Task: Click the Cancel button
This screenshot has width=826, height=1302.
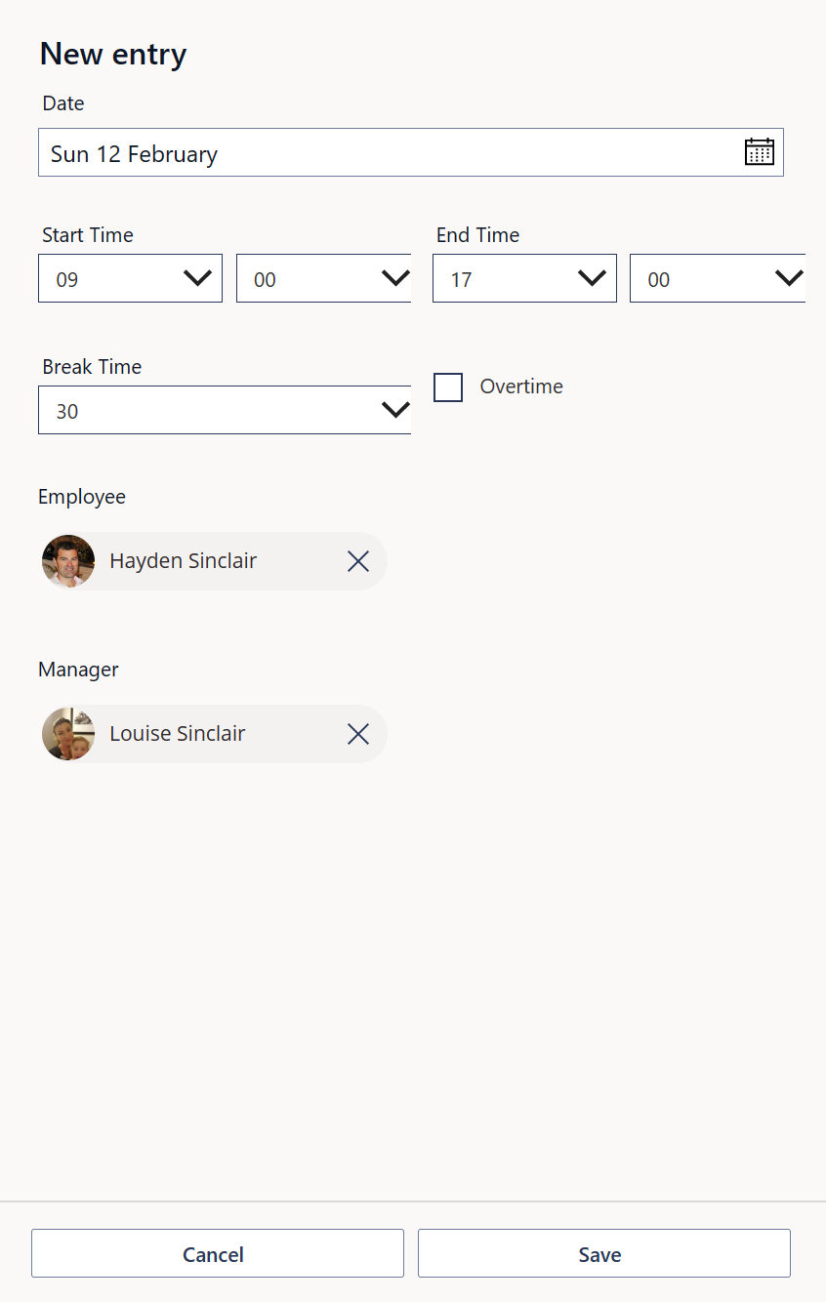Action: (x=217, y=1254)
